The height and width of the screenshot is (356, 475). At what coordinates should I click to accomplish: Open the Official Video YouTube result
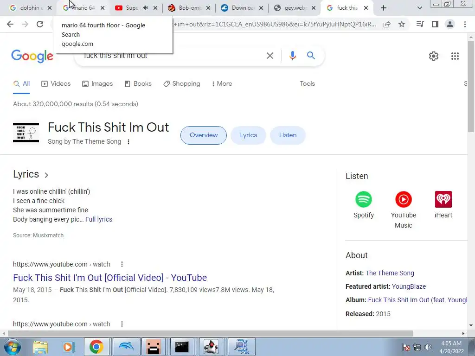[110, 278]
